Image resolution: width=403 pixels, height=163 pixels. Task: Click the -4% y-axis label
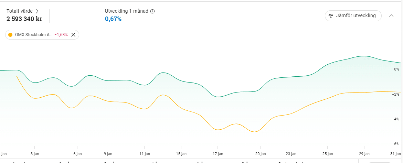point(396,119)
